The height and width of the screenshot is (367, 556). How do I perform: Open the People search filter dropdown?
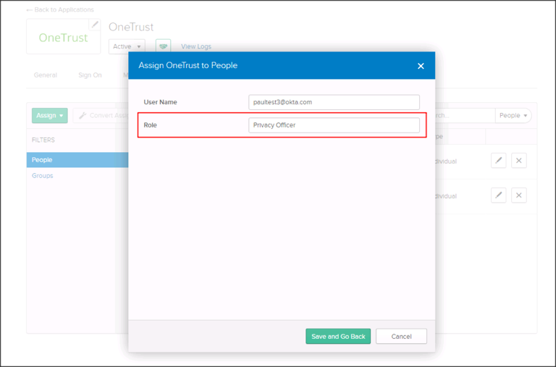(513, 115)
